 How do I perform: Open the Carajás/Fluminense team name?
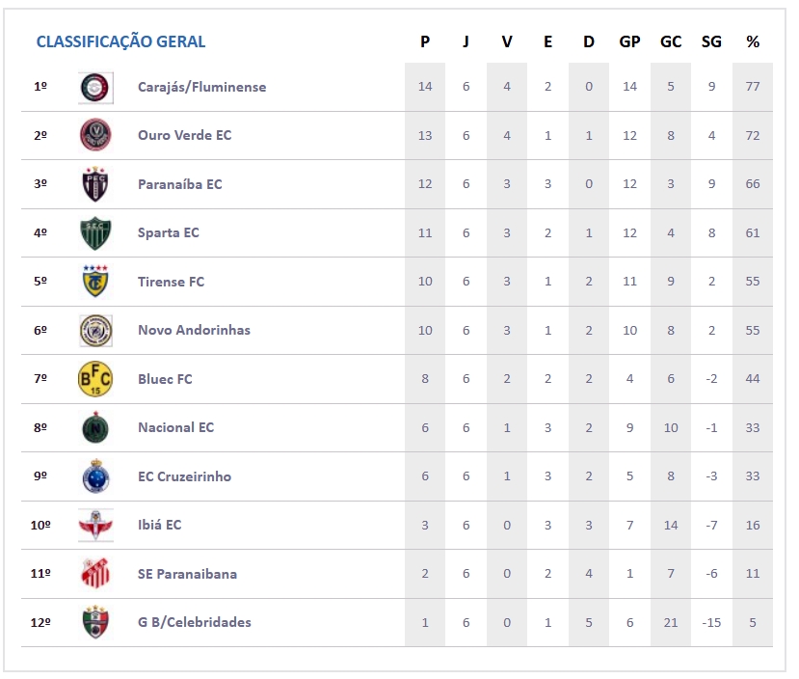tap(201, 87)
